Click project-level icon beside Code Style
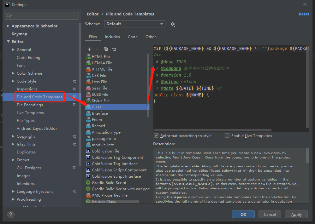The image size is (315, 224). pyautogui.click(x=75, y=81)
